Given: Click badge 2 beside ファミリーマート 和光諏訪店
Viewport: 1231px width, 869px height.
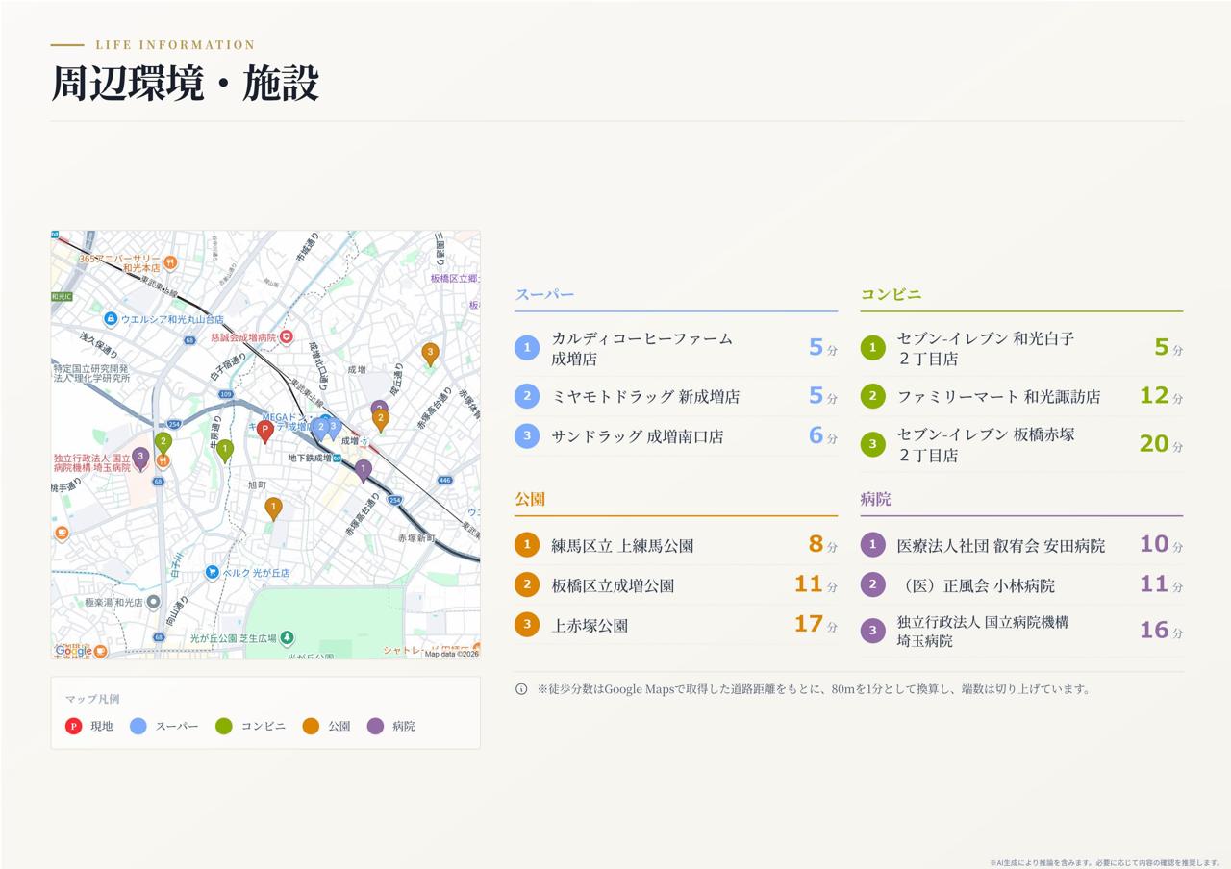Looking at the screenshot, I should 872,396.
